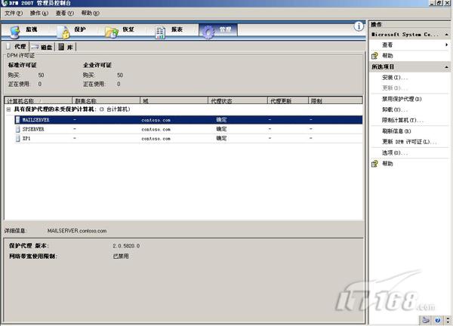Click the XP1 computer icon
Screen dimensions: 453x326
(x=18, y=138)
